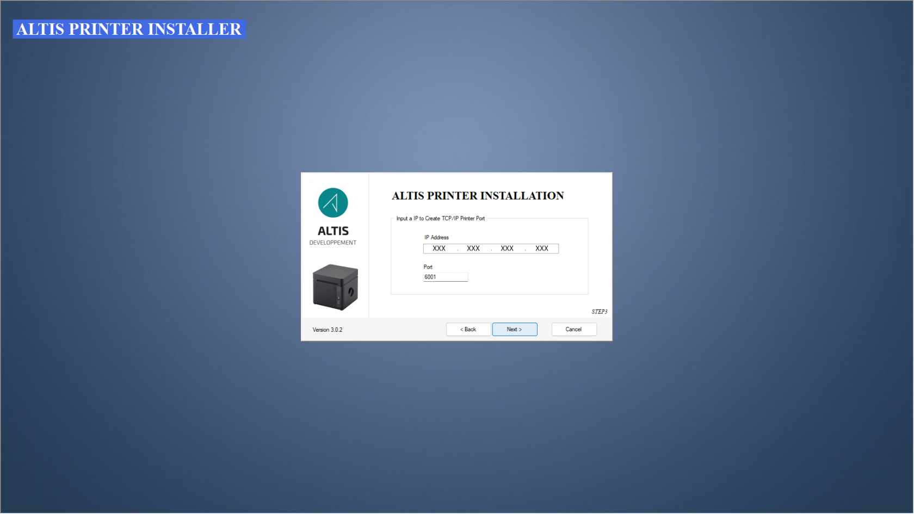The width and height of the screenshot is (914, 514).
Task: Go back with the Back button
Action: click(x=468, y=330)
